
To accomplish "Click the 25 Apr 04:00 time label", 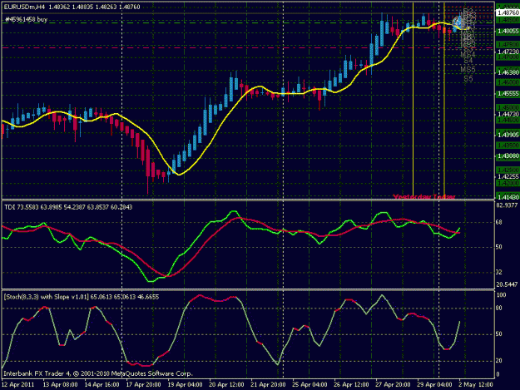I will point(310,385).
